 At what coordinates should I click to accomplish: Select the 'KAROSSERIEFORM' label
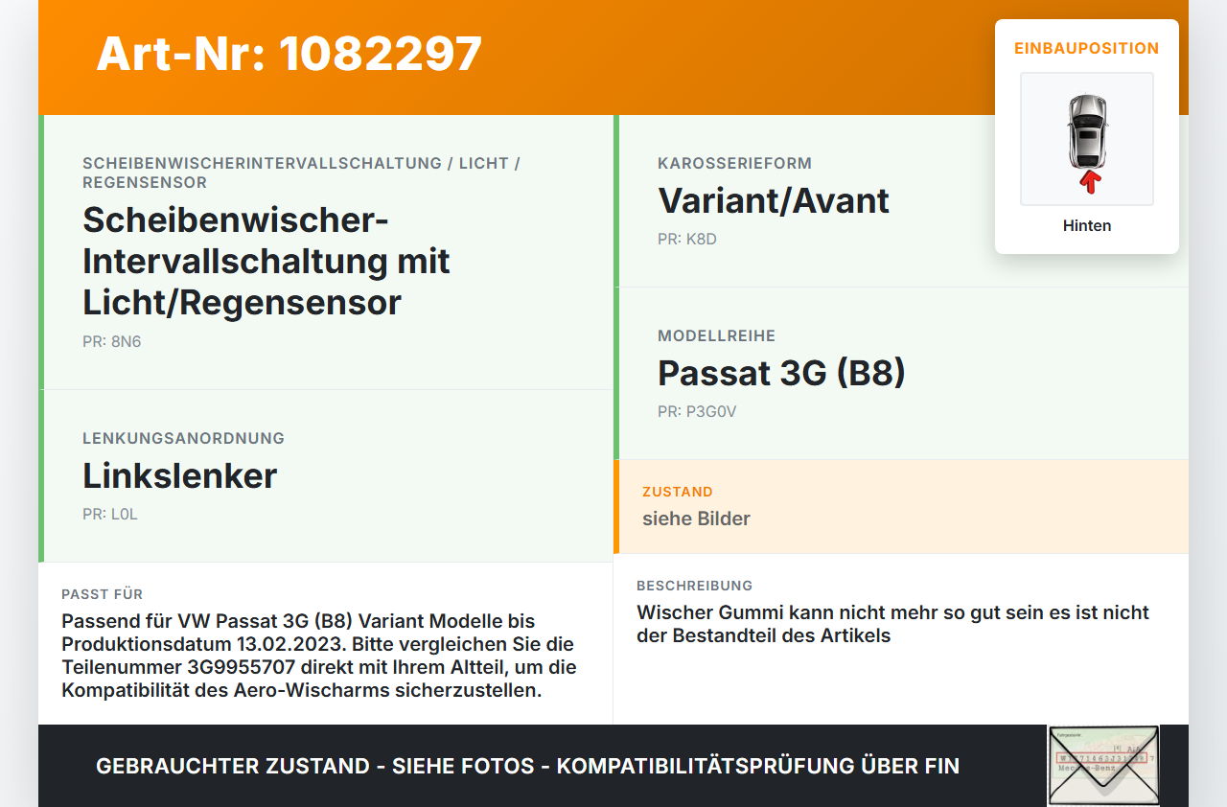735,163
